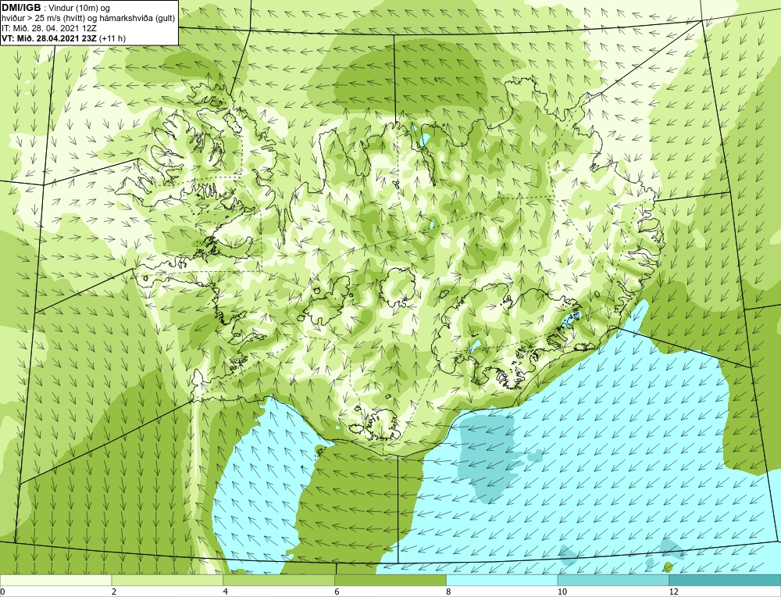
Task: Select the 8–10 m/s light cyan swatch
Action: (x=502, y=580)
